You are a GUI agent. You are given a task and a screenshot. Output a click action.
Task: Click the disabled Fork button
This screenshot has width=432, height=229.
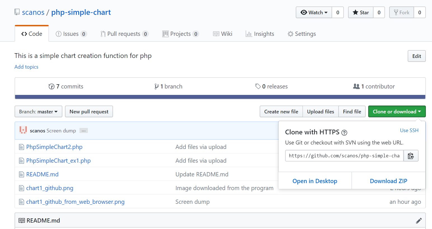coord(402,12)
